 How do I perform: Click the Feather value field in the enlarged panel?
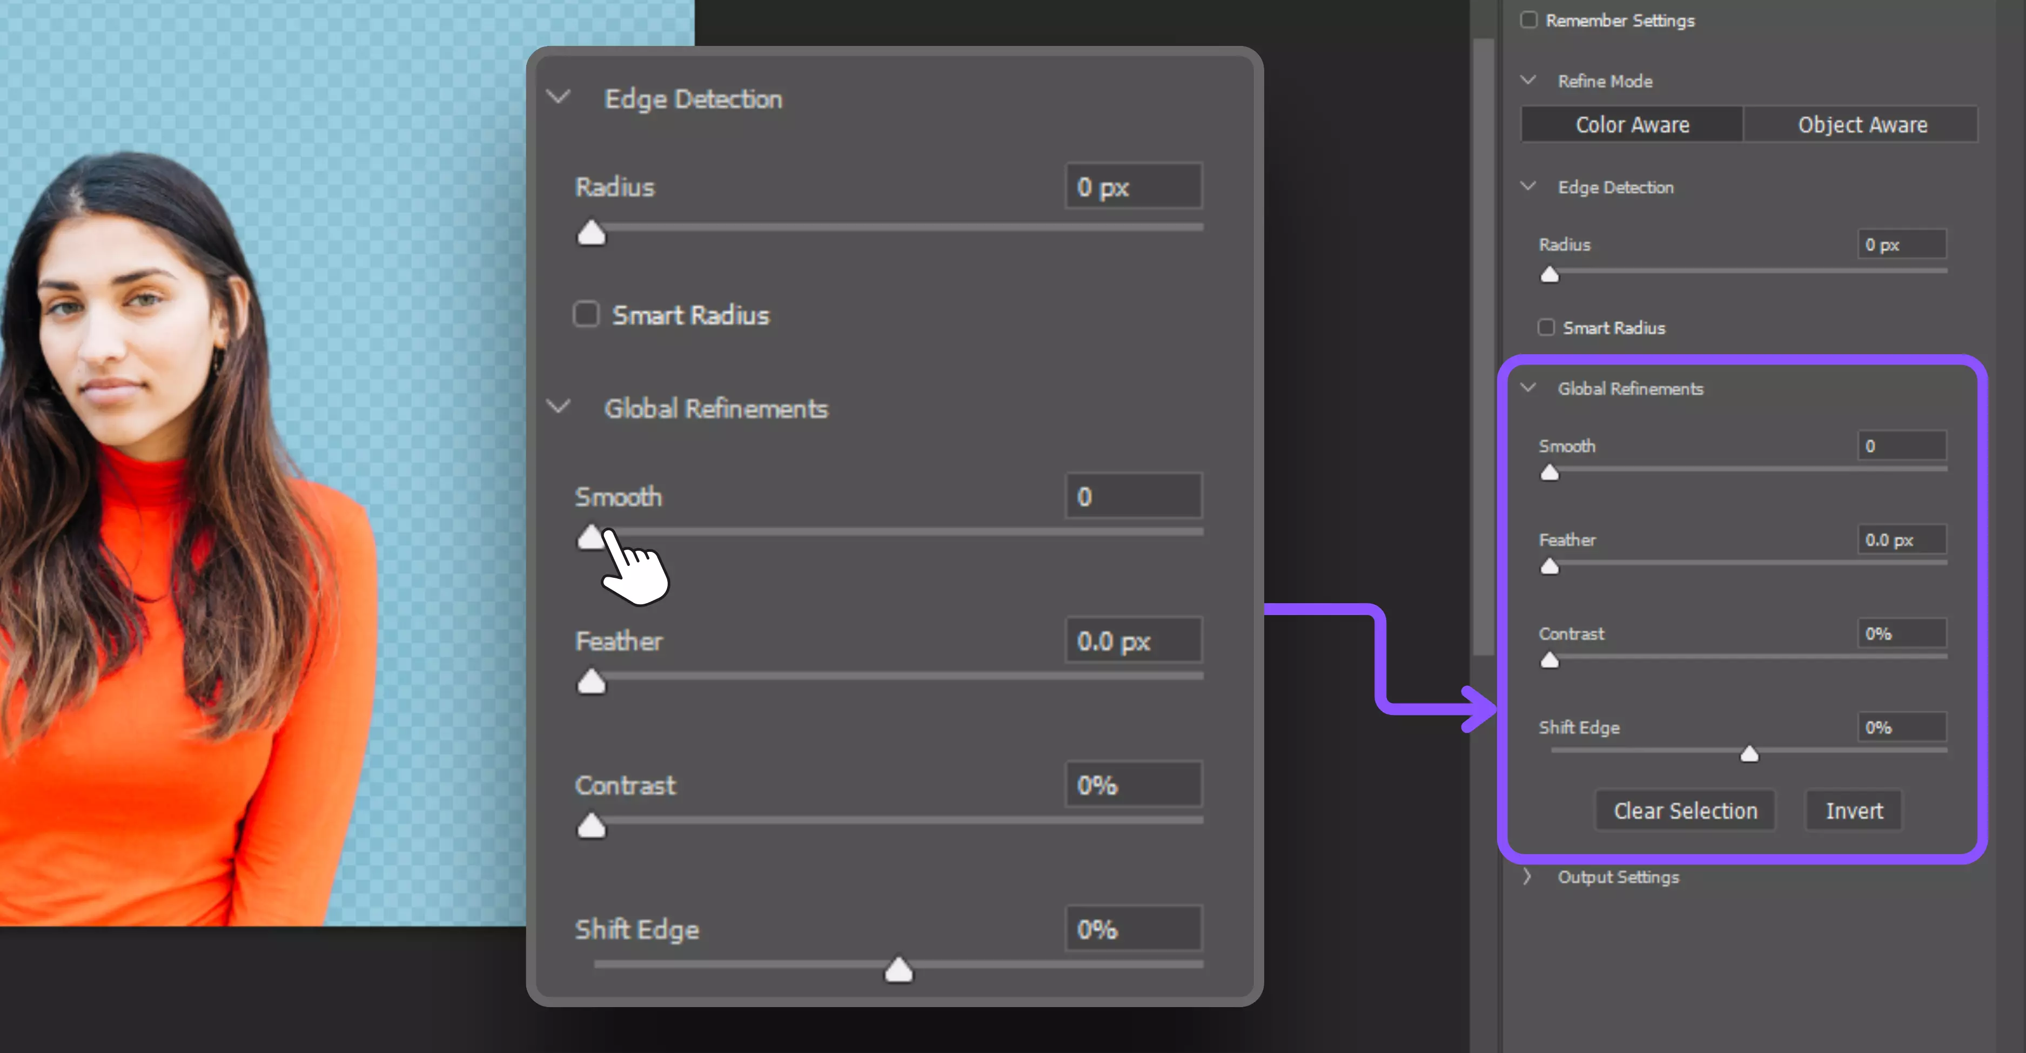(x=1133, y=640)
